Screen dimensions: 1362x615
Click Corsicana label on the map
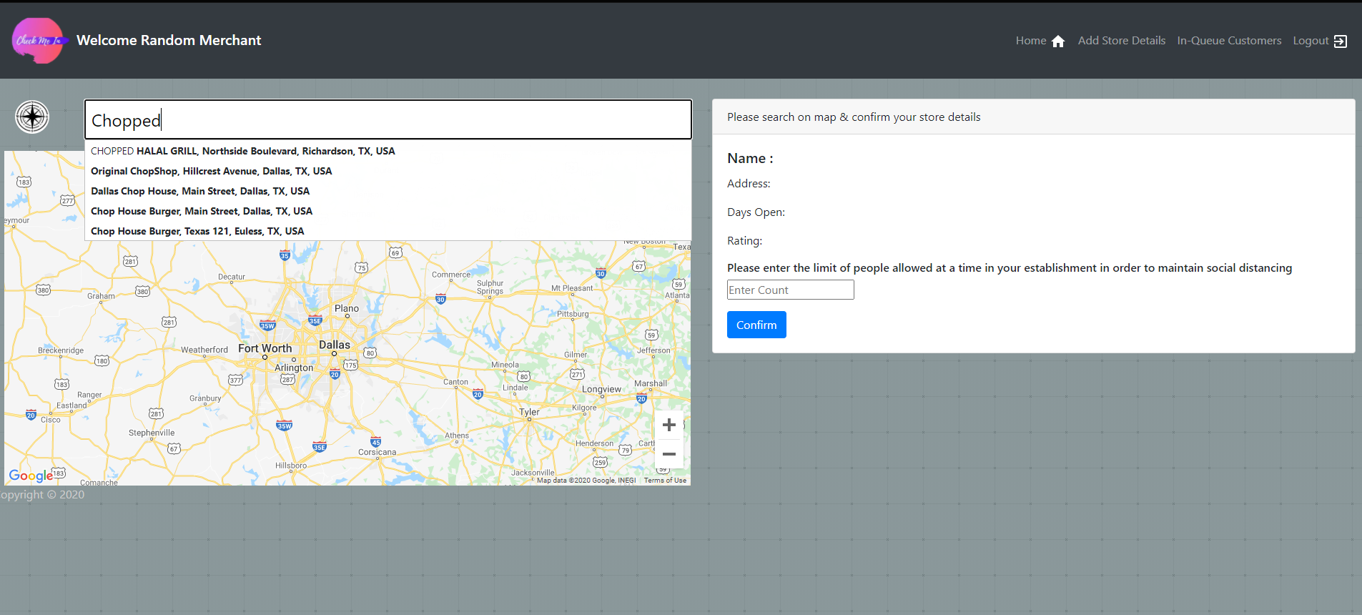(x=377, y=452)
